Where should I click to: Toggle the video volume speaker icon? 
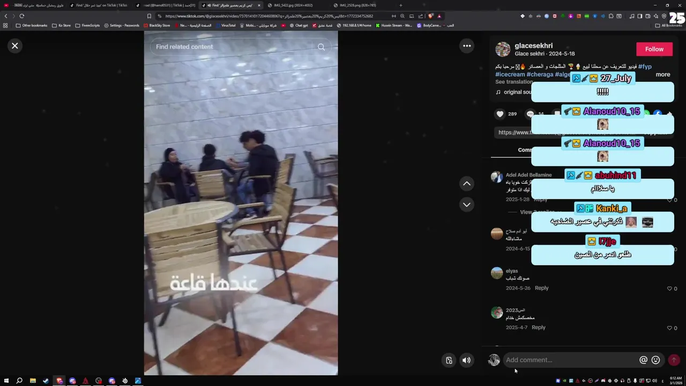[x=466, y=360]
